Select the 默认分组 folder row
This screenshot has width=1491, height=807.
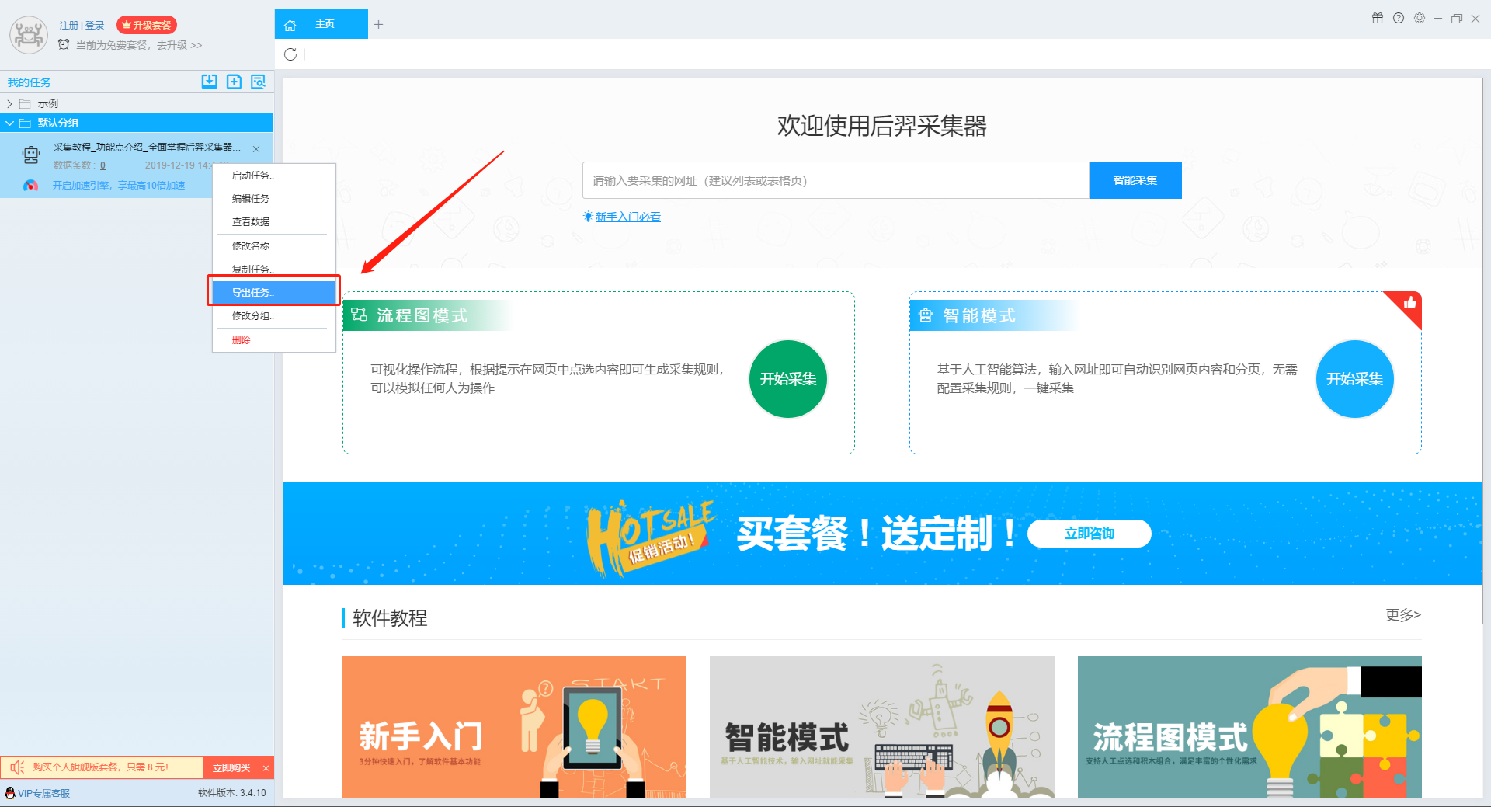tap(137, 123)
